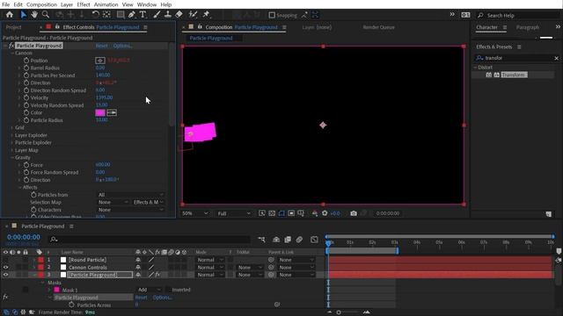
Task: Open the Effect menu
Action: pyautogui.click(x=84, y=4)
